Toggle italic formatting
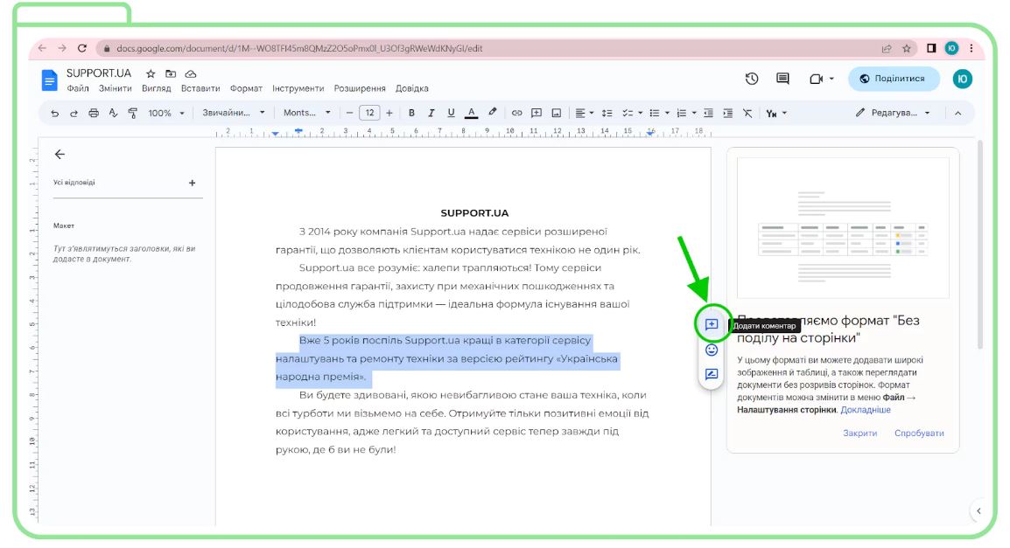Screen dimensions: 1010x548 tap(431, 114)
